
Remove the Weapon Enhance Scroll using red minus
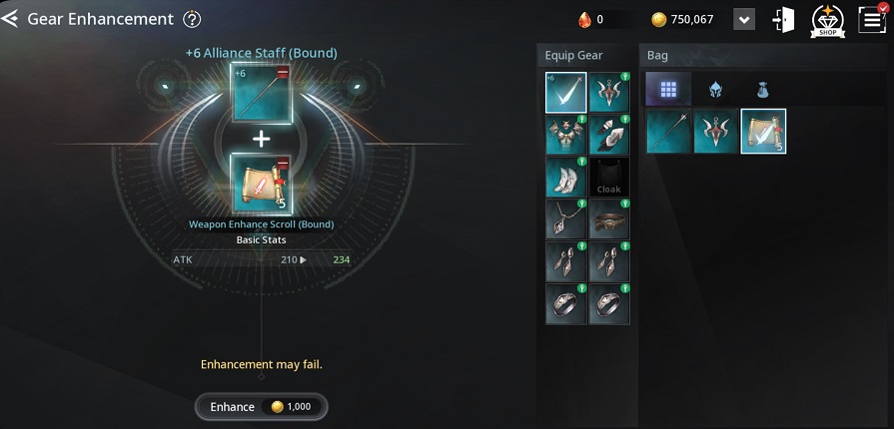coord(283,164)
